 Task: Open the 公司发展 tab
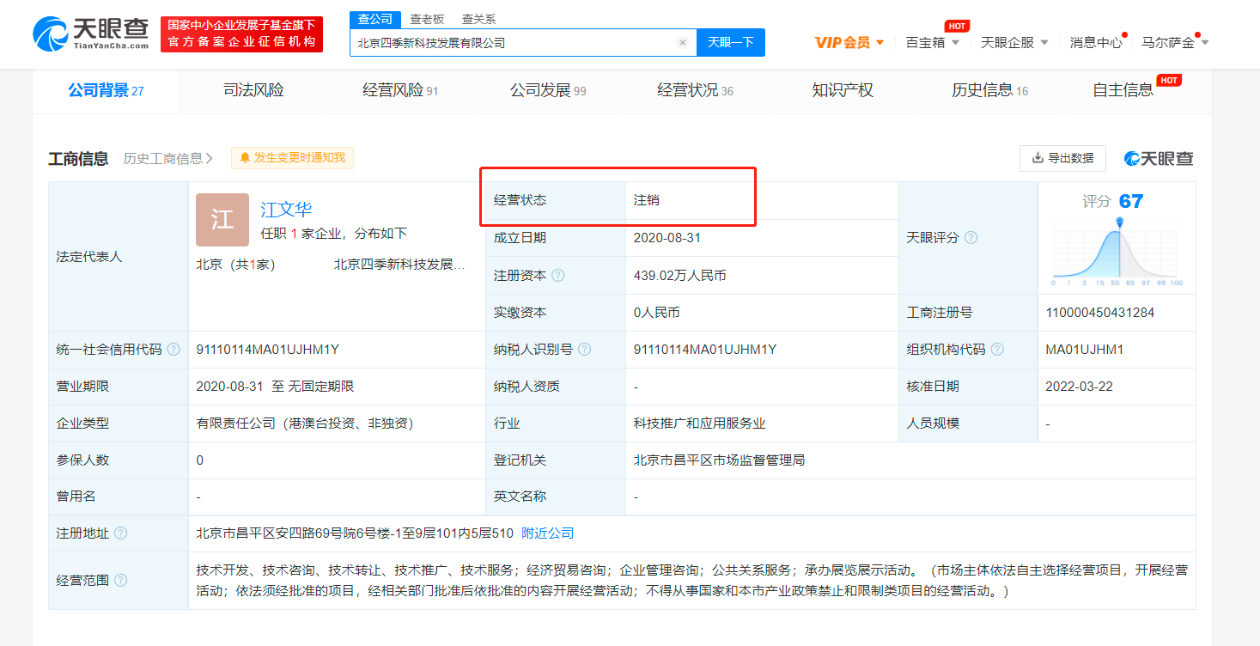tap(548, 90)
